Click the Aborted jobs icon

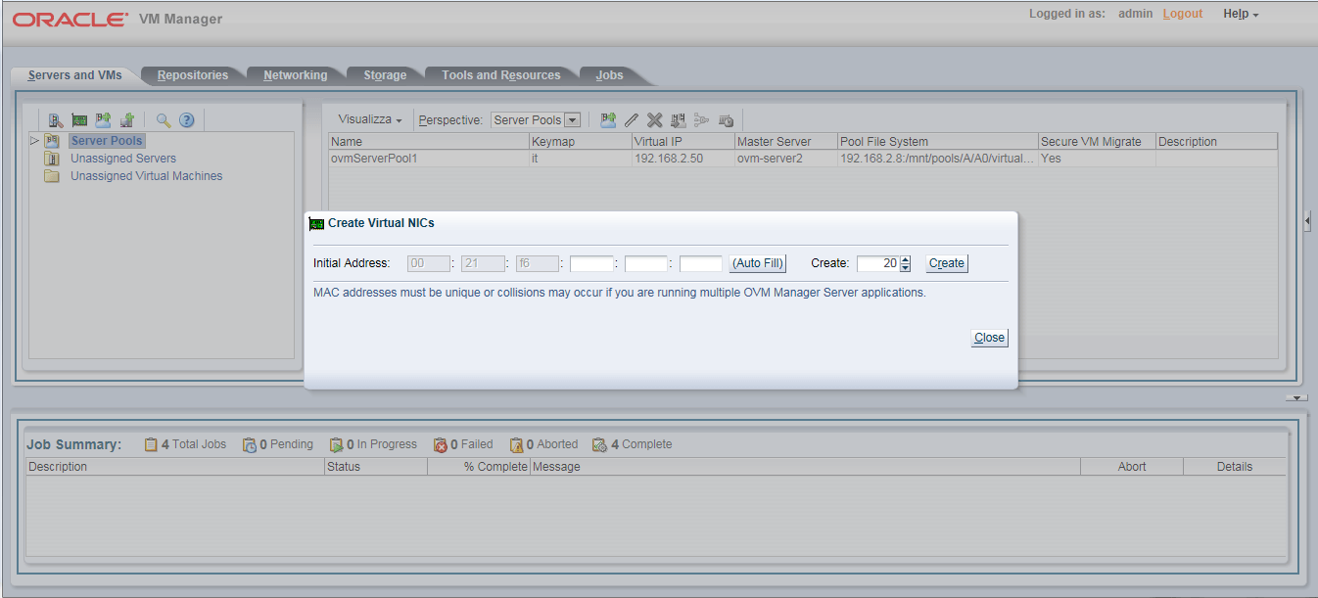[x=516, y=444]
